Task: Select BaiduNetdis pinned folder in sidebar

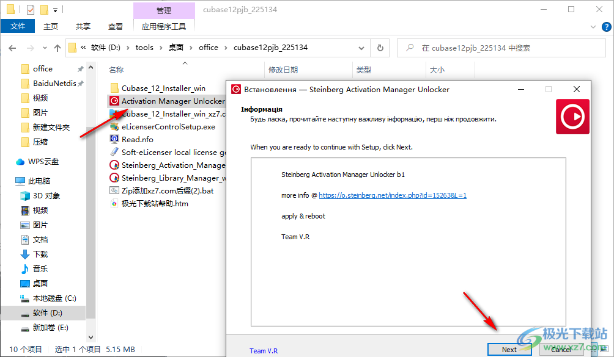Action: point(54,83)
